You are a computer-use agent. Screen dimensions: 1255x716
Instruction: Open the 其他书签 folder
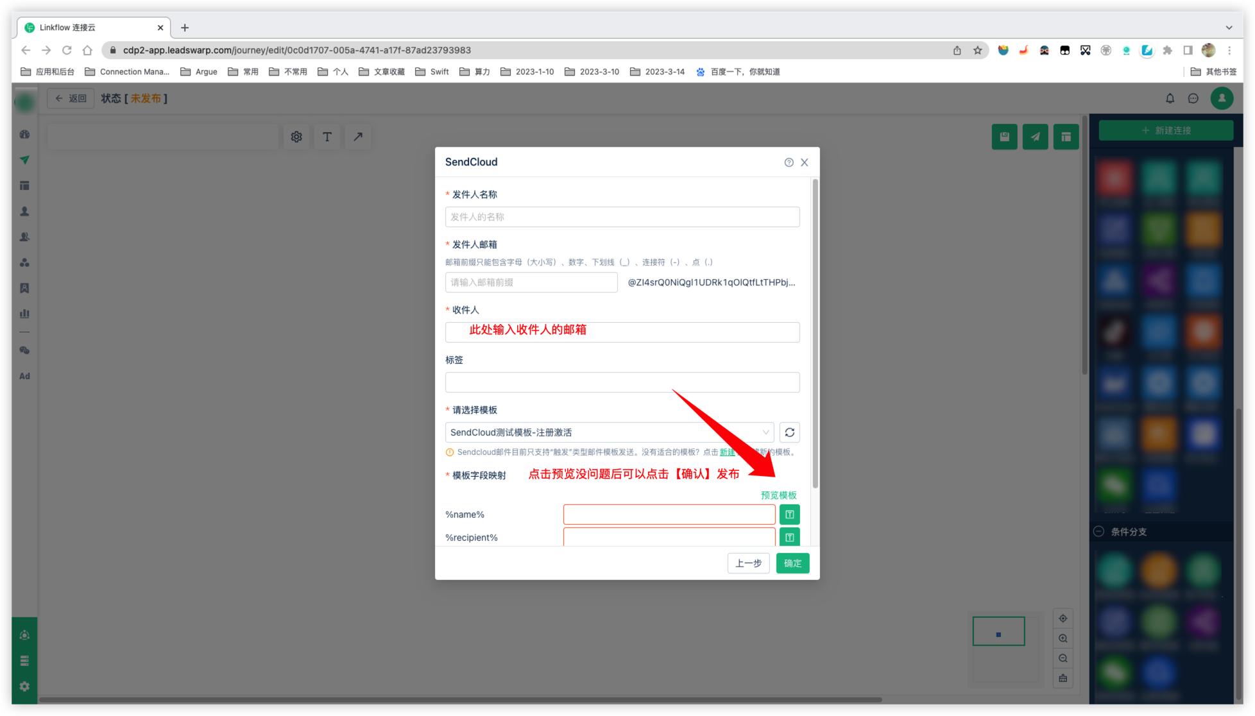coord(1213,72)
